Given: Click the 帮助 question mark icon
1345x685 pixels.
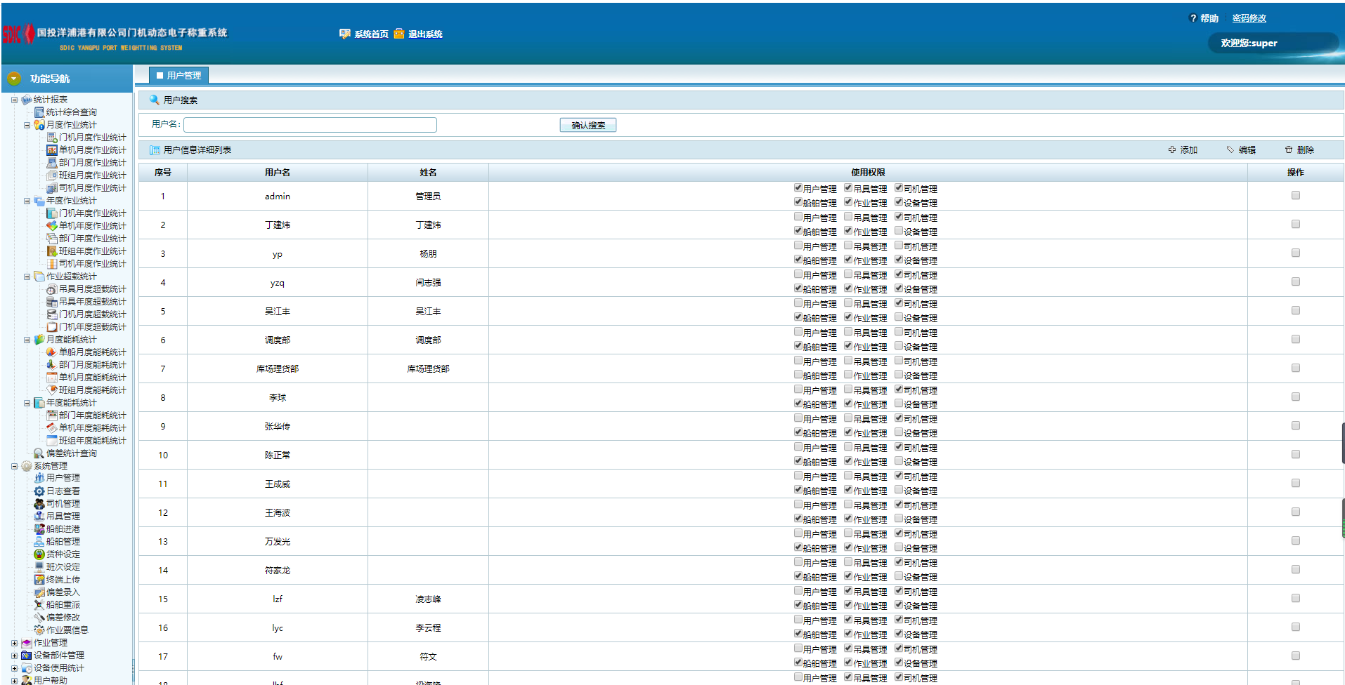Looking at the screenshot, I should [1193, 18].
